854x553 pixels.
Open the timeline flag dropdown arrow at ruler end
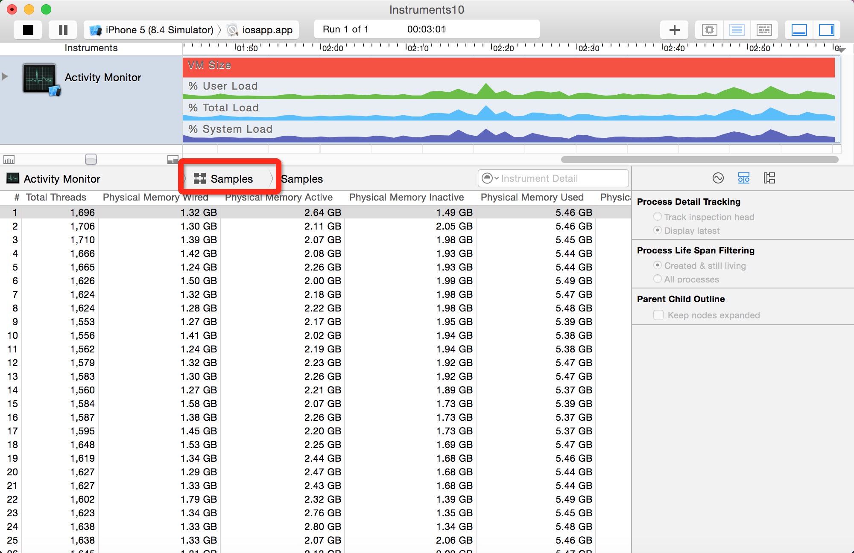[x=841, y=50]
